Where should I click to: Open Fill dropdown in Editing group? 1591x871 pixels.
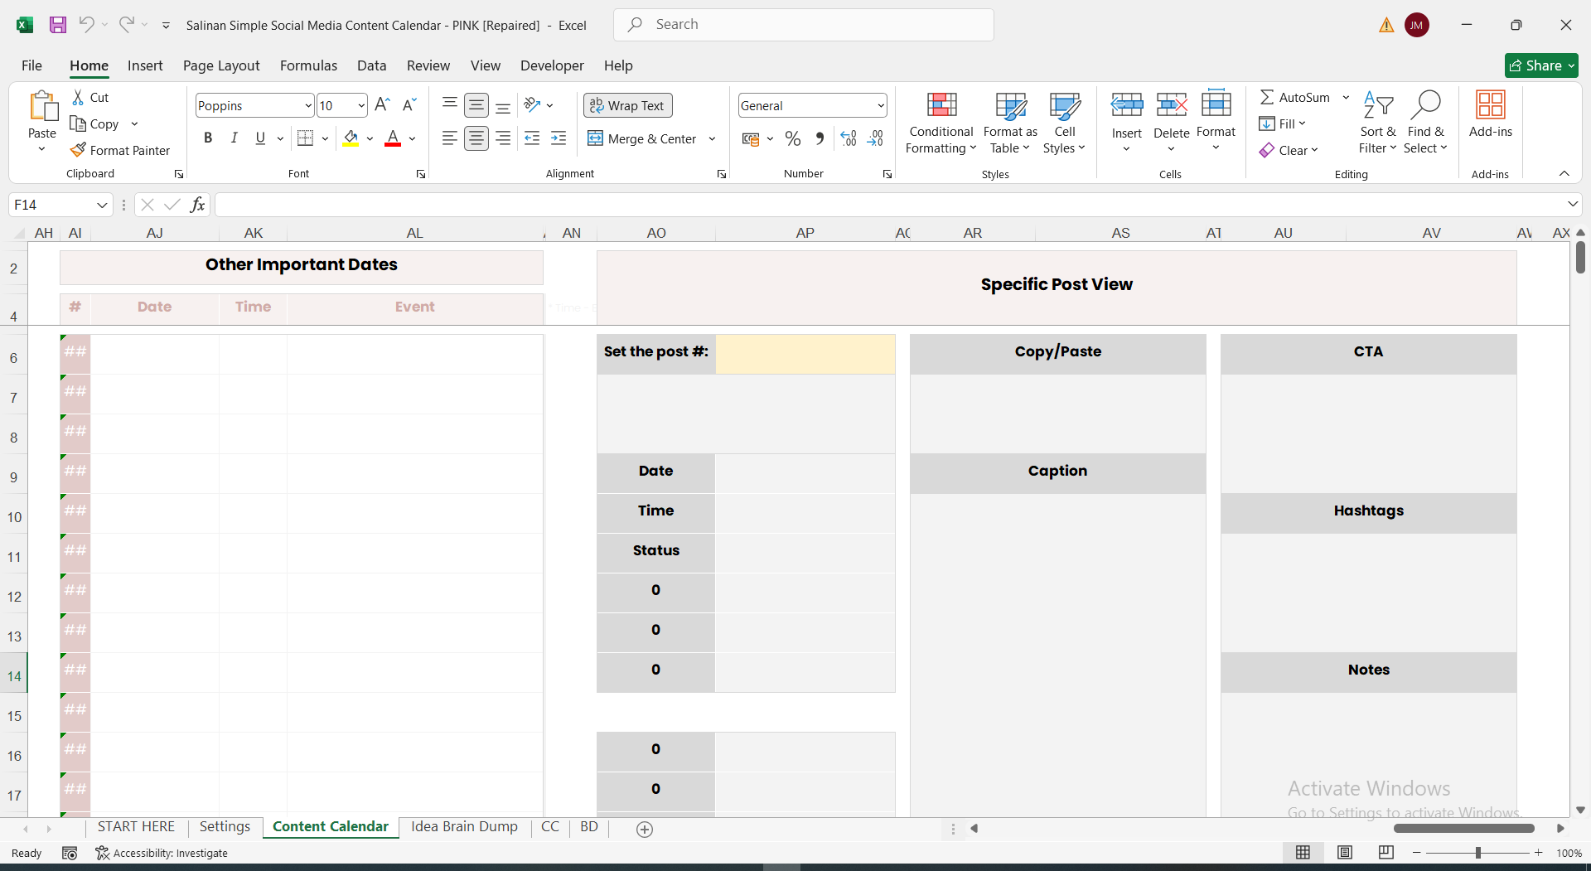1282,123
